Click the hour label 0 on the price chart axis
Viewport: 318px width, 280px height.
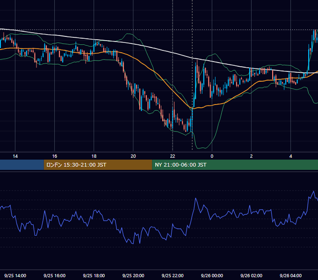click(x=212, y=156)
